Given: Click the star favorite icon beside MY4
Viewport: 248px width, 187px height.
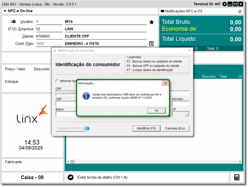Looking at the screenshot, I should click(152, 22).
